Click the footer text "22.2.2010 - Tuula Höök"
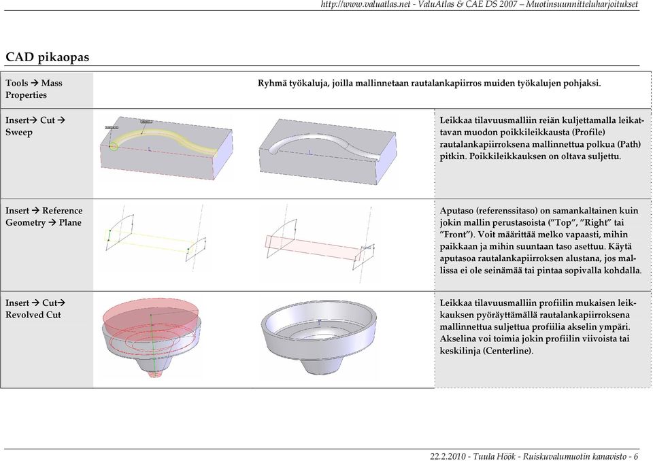653x461 pixels. (474, 456)
